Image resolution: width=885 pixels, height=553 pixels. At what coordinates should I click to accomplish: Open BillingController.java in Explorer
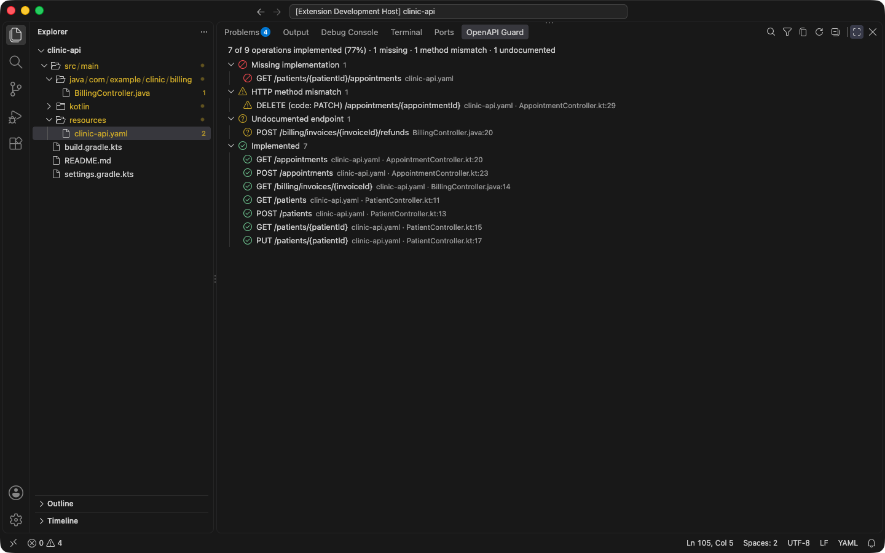coord(122,93)
